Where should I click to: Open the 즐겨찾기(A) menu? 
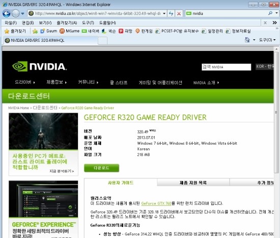[x=67, y=23]
